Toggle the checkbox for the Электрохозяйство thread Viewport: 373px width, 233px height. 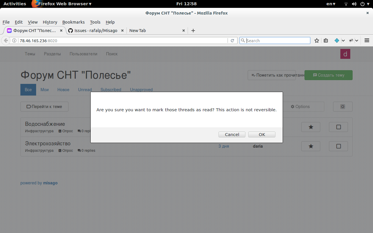click(x=338, y=146)
